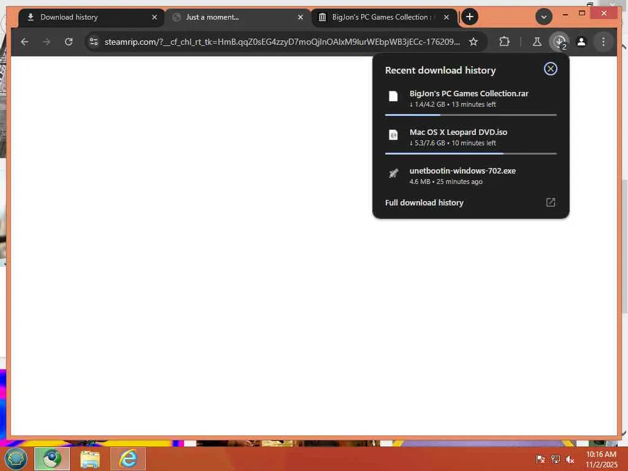Click the muted volume tray icon
Screen dimensions: 628x471
(x=570, y=459)
